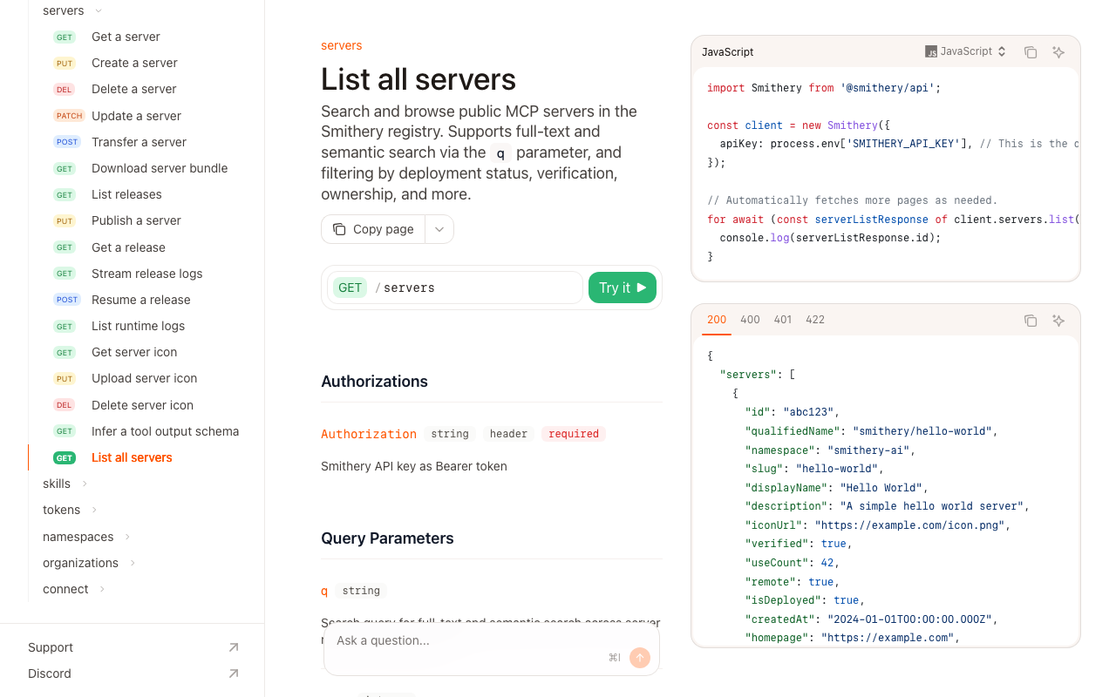Image resolution: width=1116 pixels, height=697 pixels.
Task: Click the Authorizations heading
Action: click(374, 382)
